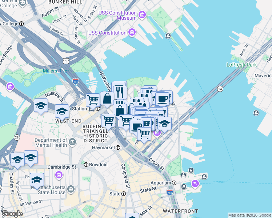Click the Bowdoin T station icon
Image resolution: width=272 pixels, height=218 pixels.
coord(86,165)
